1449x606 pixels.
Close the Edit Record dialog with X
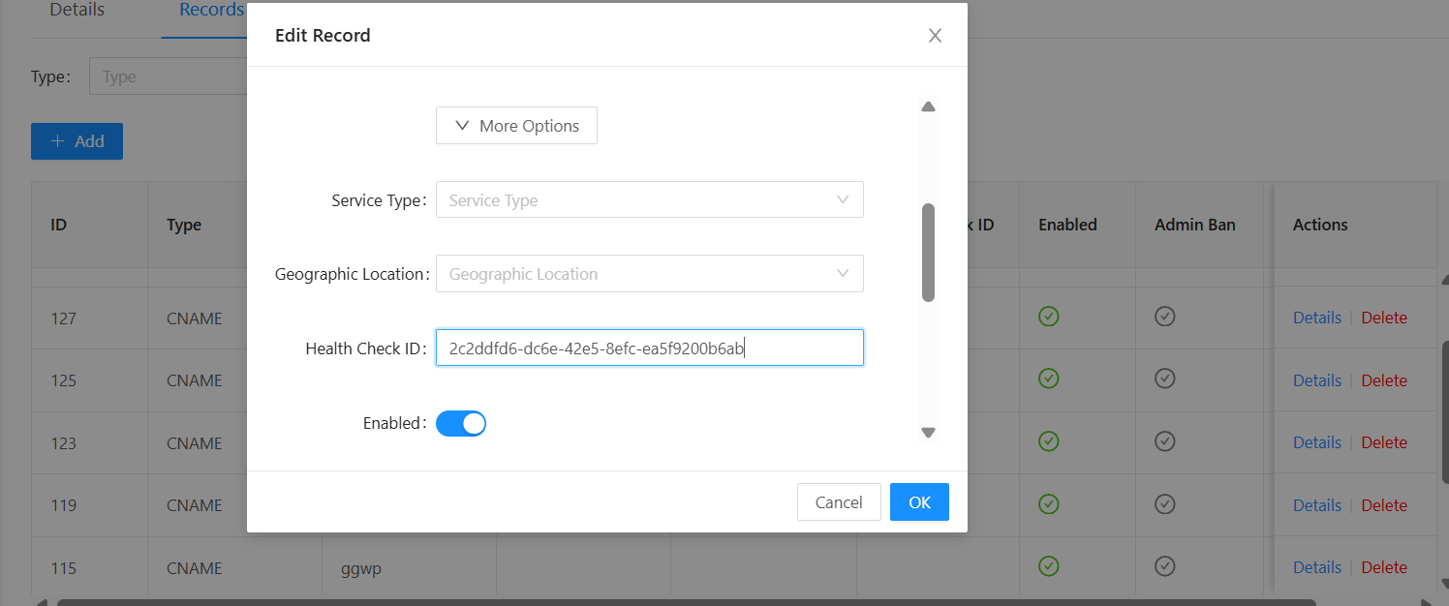click(935, 36)
